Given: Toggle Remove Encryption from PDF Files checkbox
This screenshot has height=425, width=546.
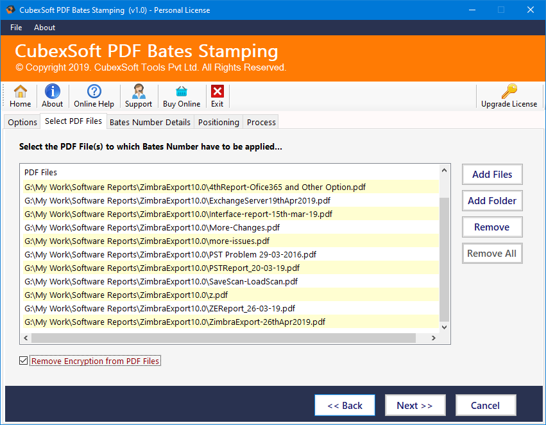Looking at the screenshot, I should [24, 361].
